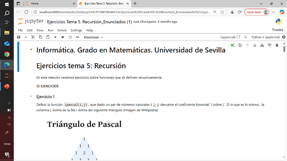Open Outlook from the taskbar

(7, 44)
